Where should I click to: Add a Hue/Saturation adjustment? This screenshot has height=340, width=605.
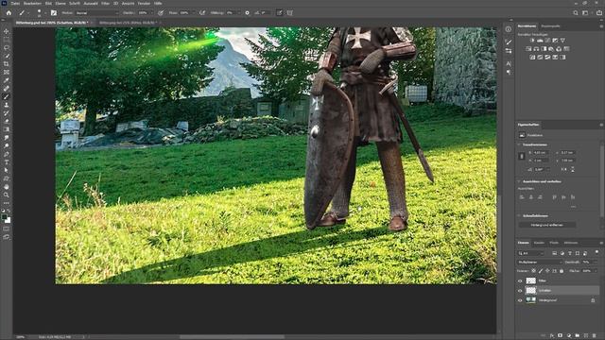click(x=528, y=49)
